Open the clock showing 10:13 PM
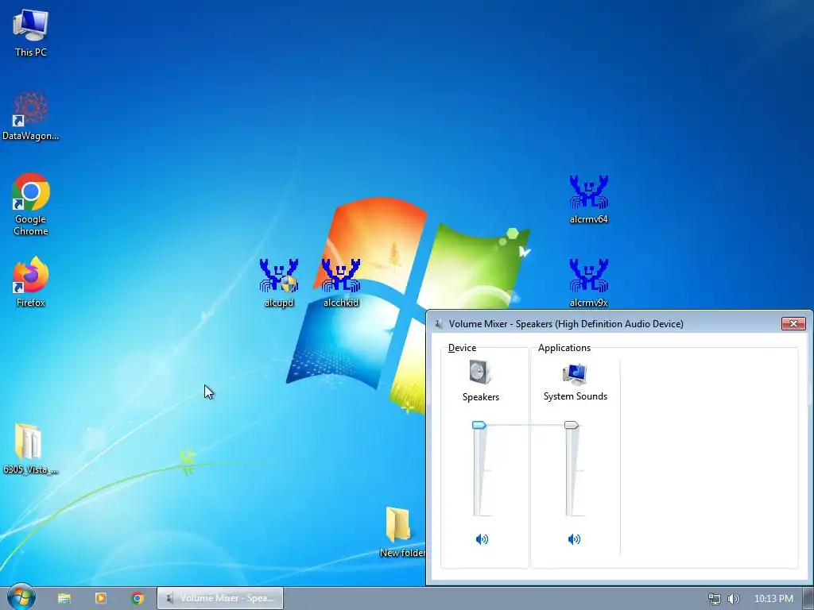This screenshot has width=814, height=610. (773, 599)
